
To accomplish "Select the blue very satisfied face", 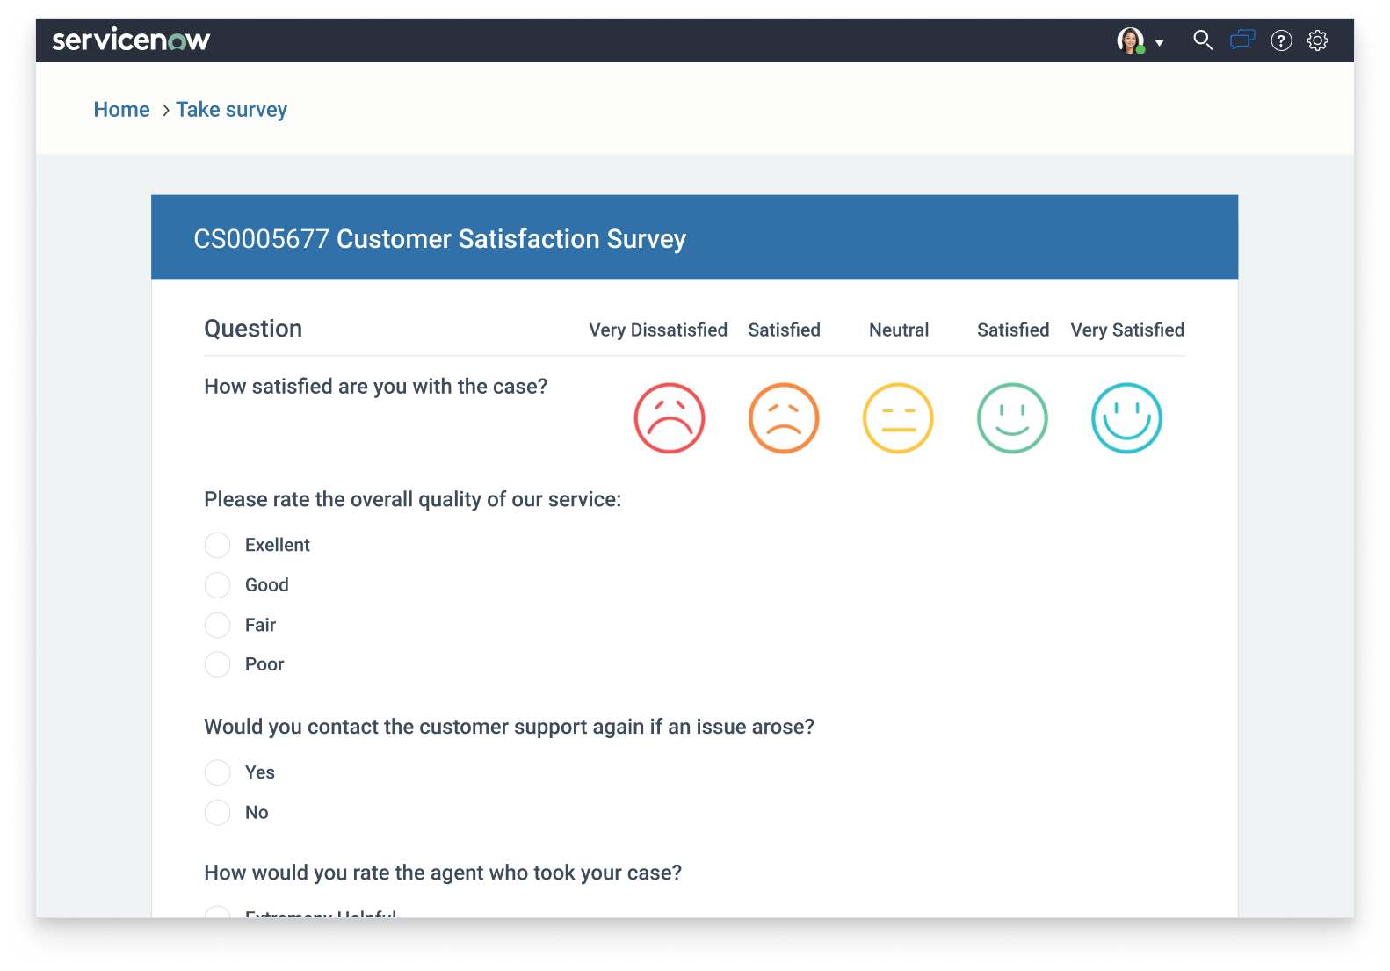I will [1126, 418].
